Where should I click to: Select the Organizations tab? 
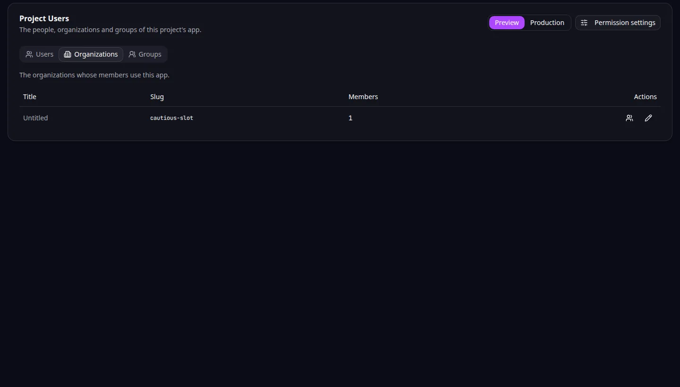pyautogui.click(x=91, y=54)
